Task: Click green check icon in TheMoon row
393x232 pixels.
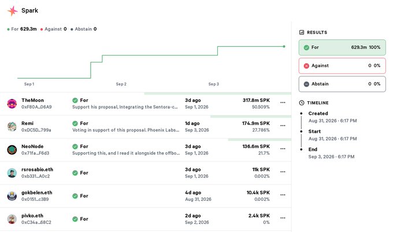Action: pyautogui.click(x=75, y=100)
